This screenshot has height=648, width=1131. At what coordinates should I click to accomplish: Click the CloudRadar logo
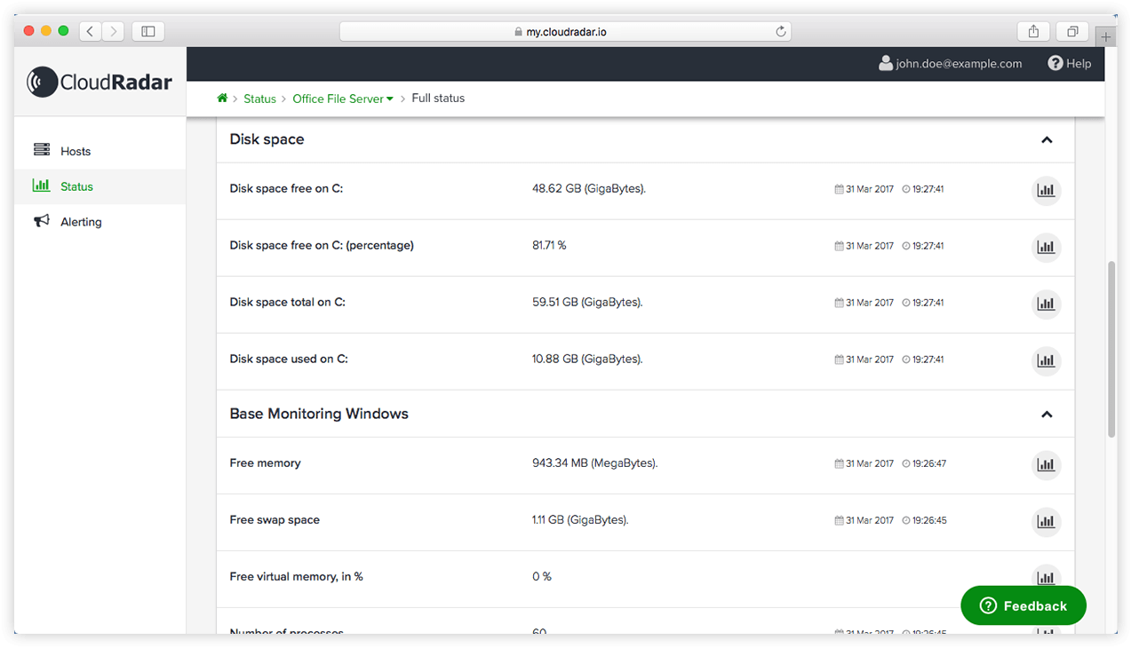click(x=100, y=83)
